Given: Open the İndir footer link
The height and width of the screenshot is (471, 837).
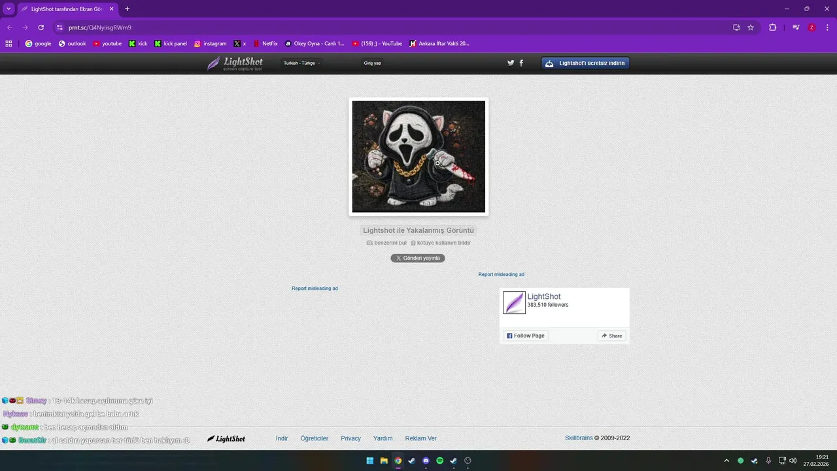Looking at the screenshot, I should pos(282,438).
